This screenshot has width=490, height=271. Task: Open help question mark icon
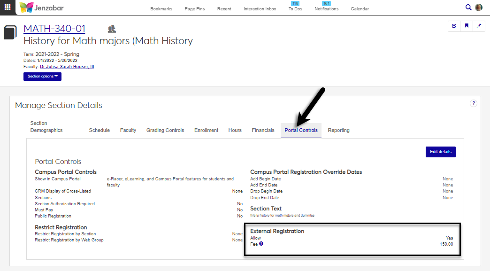tap(474, 103)
